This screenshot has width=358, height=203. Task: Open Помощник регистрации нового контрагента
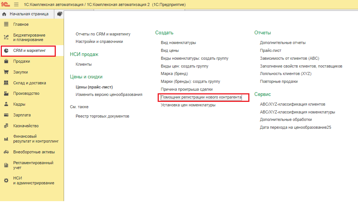(x=201, y=97)
